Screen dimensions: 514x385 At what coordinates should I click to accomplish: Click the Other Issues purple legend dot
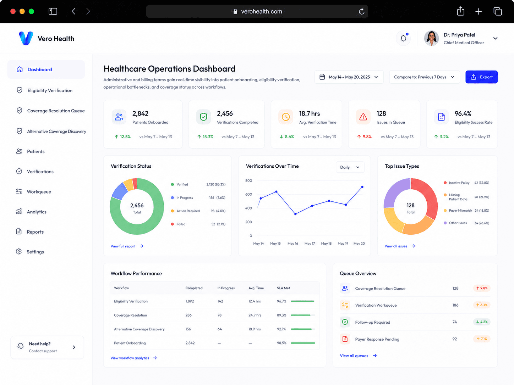coord(445,223)
